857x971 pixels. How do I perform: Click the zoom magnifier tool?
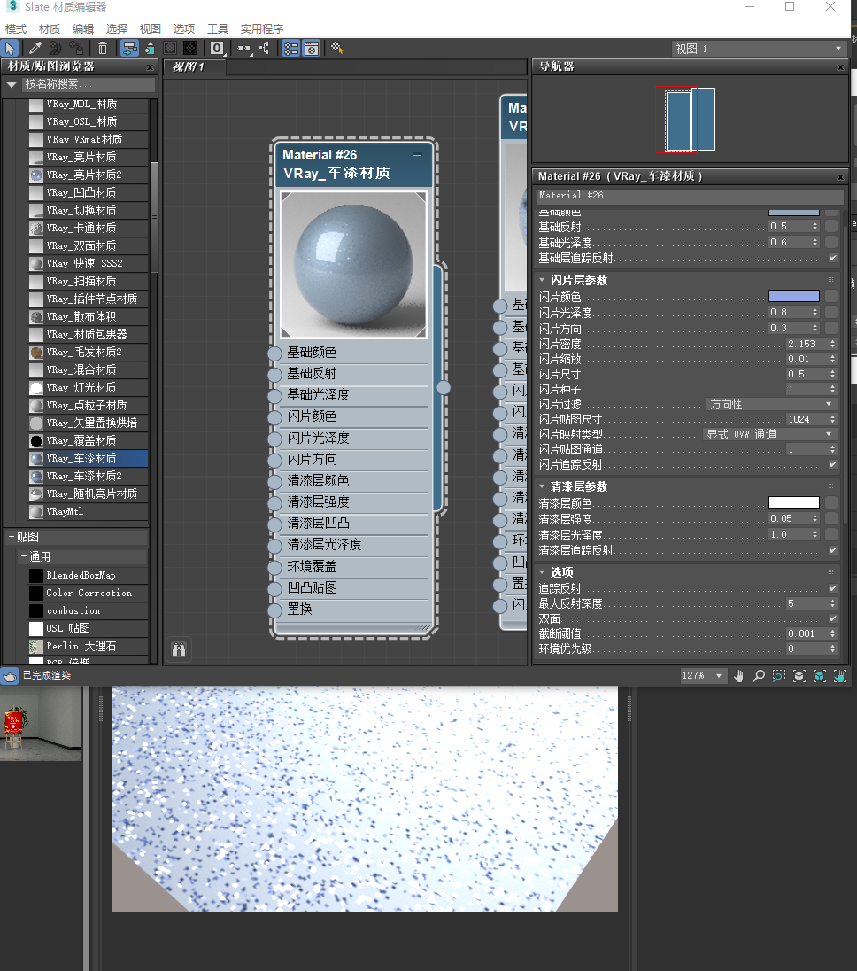(759, 676)
